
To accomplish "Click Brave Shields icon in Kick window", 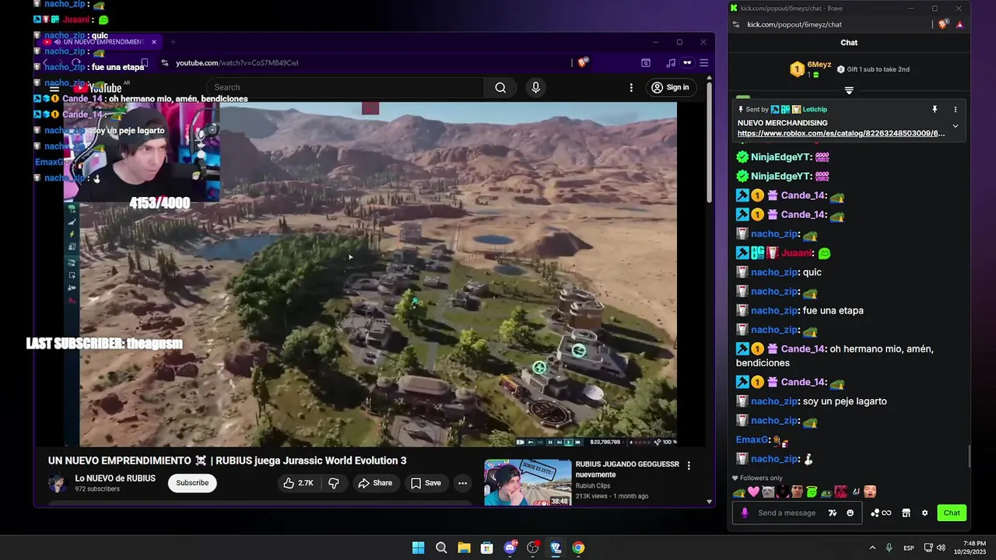I will pos(943,25).
